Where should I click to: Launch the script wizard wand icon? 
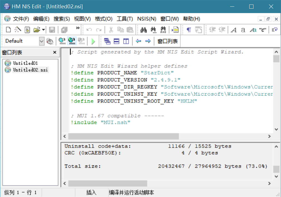18,30
